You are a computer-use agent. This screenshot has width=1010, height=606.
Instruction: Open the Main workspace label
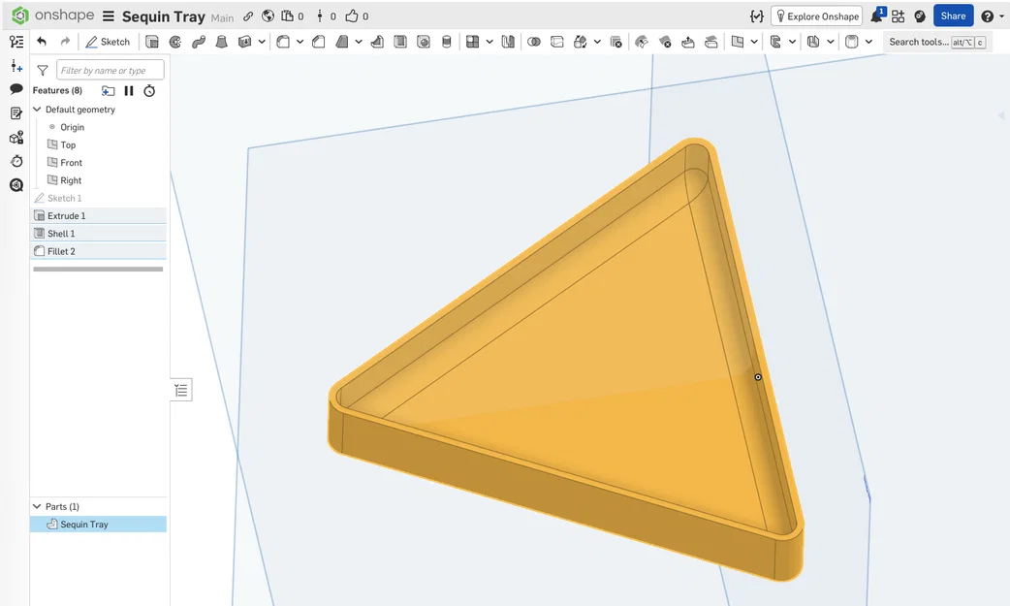tap(222, 18)
